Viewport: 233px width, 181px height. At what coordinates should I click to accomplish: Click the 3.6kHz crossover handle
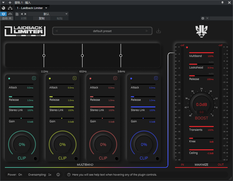[x=121, y=56]
